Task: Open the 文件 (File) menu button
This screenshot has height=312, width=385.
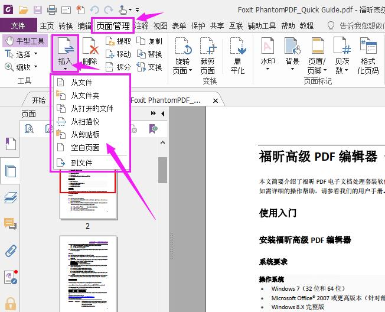Action: coord(18,26)
